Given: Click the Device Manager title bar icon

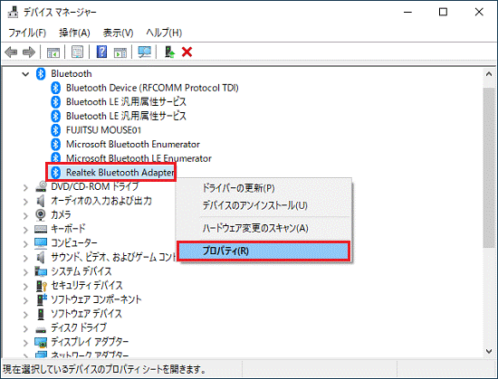Looking at the screenshot, I should point(13,12).
